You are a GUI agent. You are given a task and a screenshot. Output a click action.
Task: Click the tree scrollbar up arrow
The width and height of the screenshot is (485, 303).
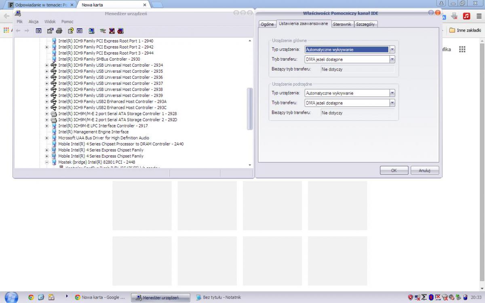click(x=250, y=41)
